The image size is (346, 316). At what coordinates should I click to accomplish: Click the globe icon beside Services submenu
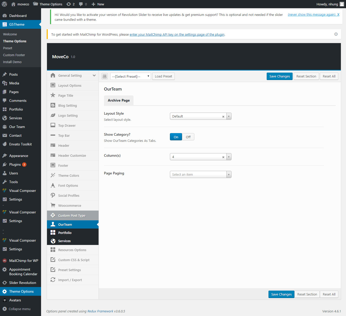point(53,241)
